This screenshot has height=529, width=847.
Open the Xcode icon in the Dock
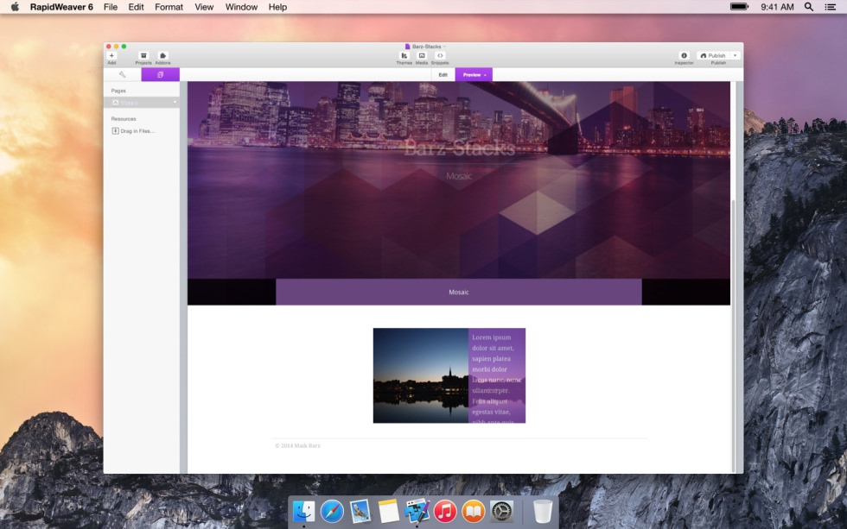coord(417,511)
